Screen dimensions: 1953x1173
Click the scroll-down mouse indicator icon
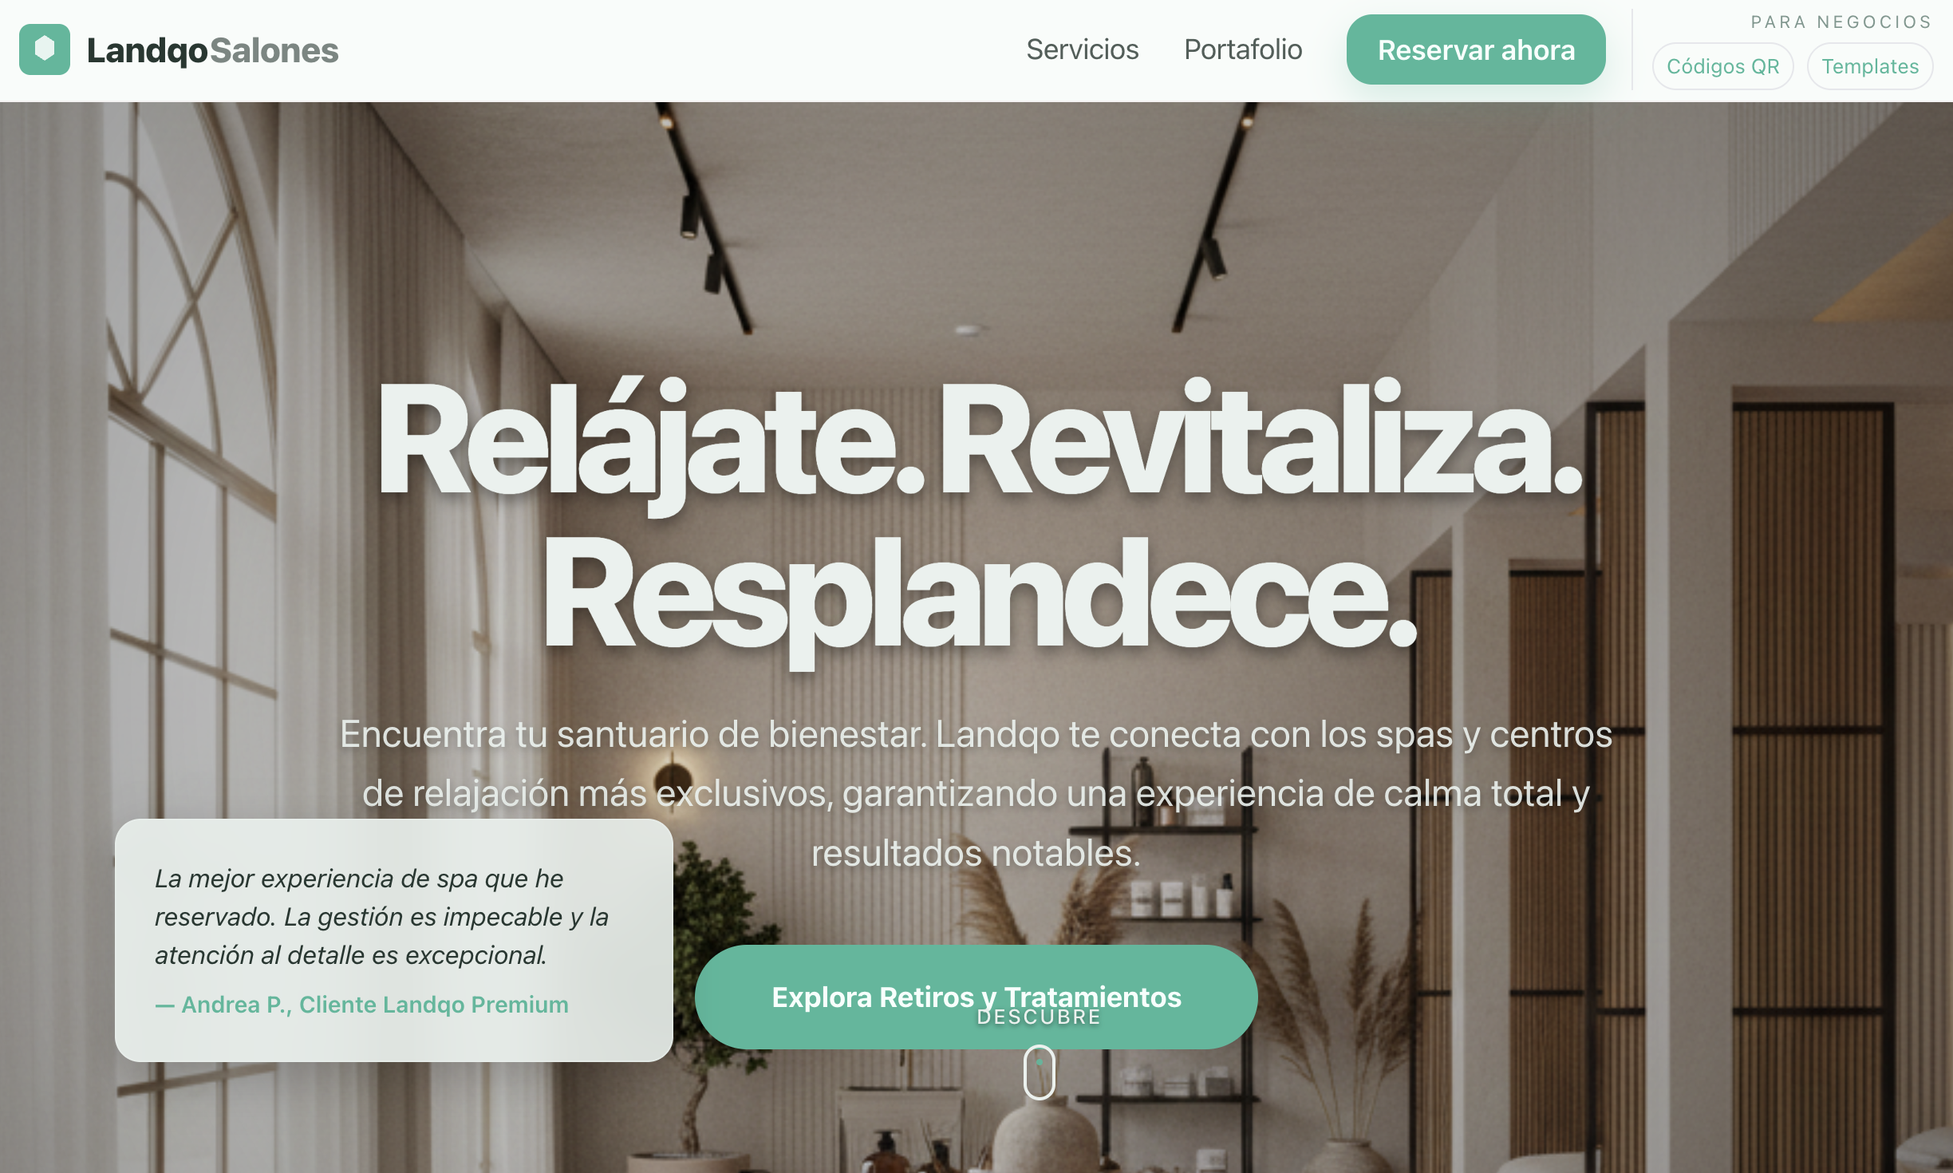coord(1039,1072)
